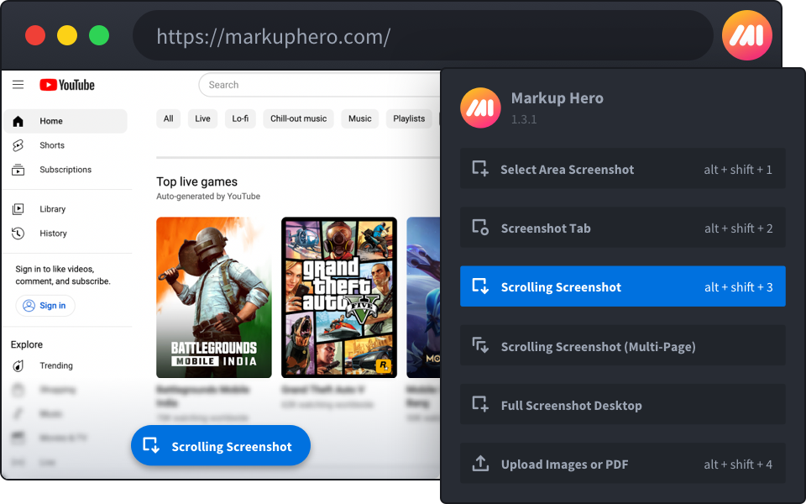This screenshot has height=504, width=806.
Task: Select the All filter chip
Action: [x=168, y=118]
